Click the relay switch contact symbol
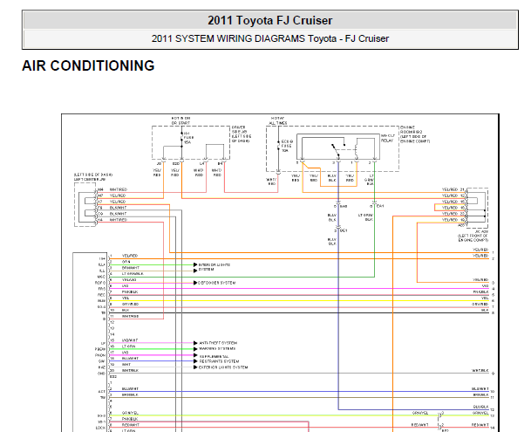 (x=336, y=150)
